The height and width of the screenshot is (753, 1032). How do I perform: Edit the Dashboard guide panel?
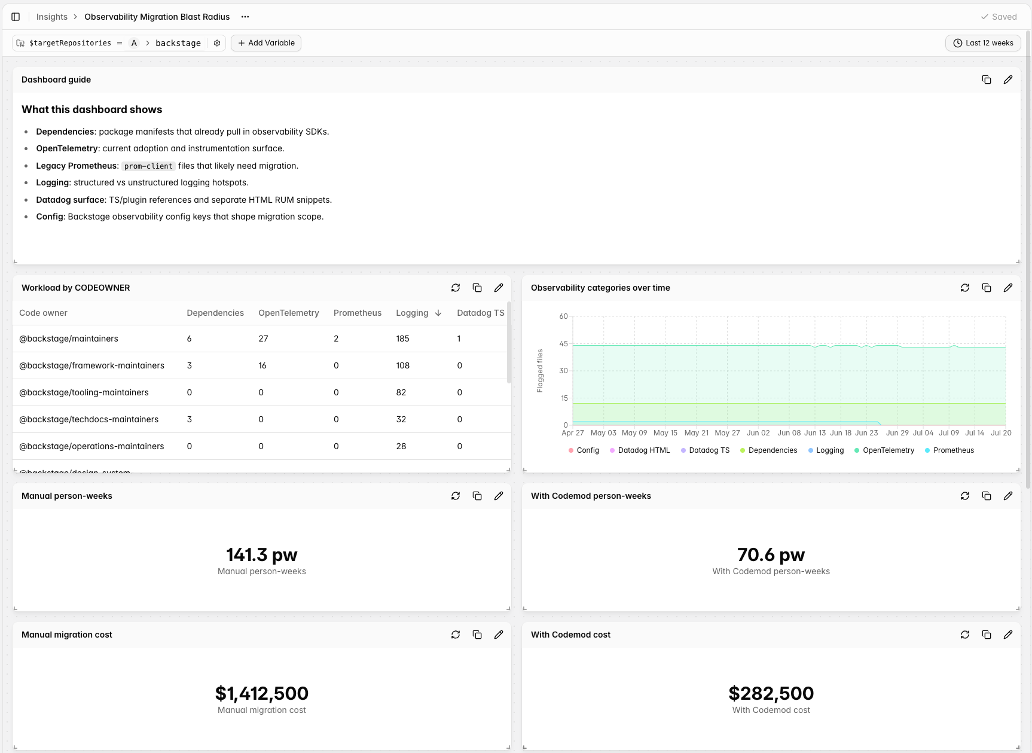1008,80
